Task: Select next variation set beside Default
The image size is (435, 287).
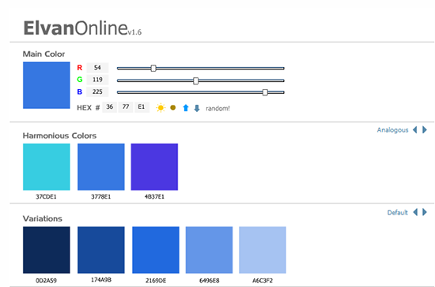Action: (x=425, y=212)
